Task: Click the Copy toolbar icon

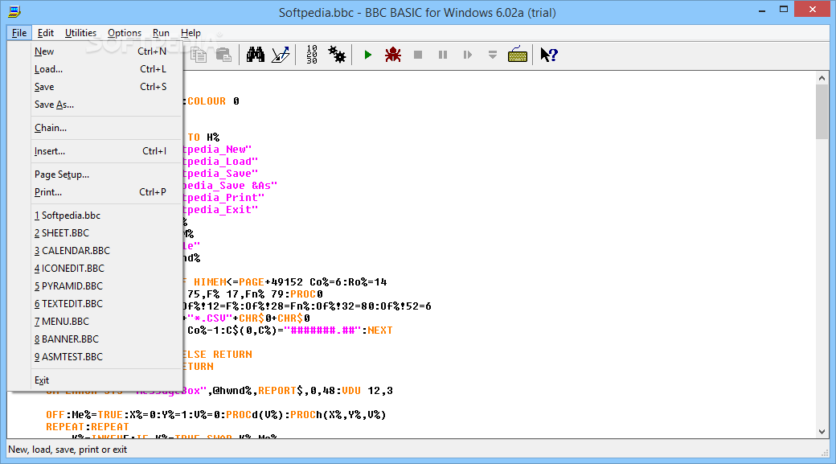Action: tap(199, 55)
